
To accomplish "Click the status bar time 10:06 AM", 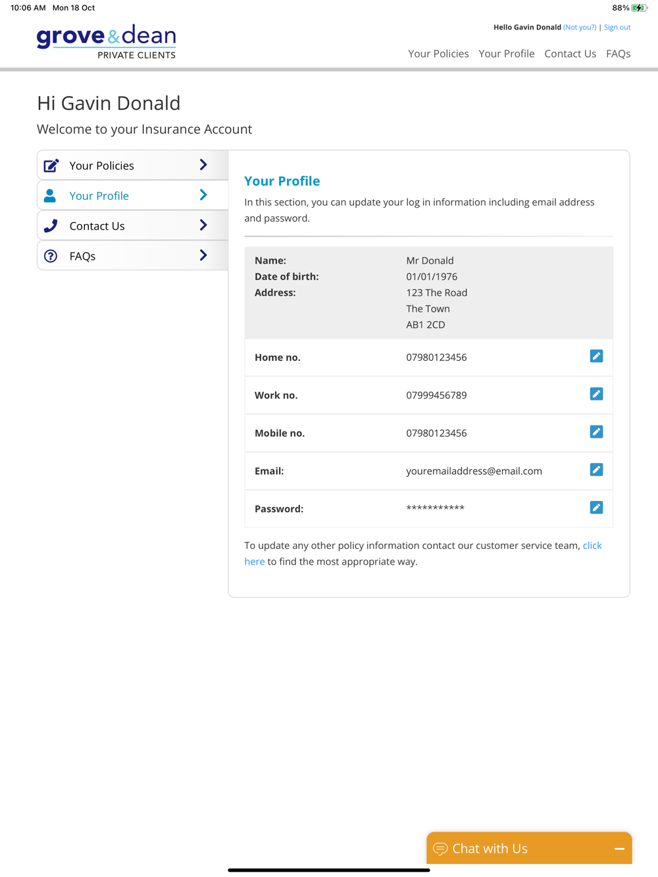I will click(x=28, y=8).
